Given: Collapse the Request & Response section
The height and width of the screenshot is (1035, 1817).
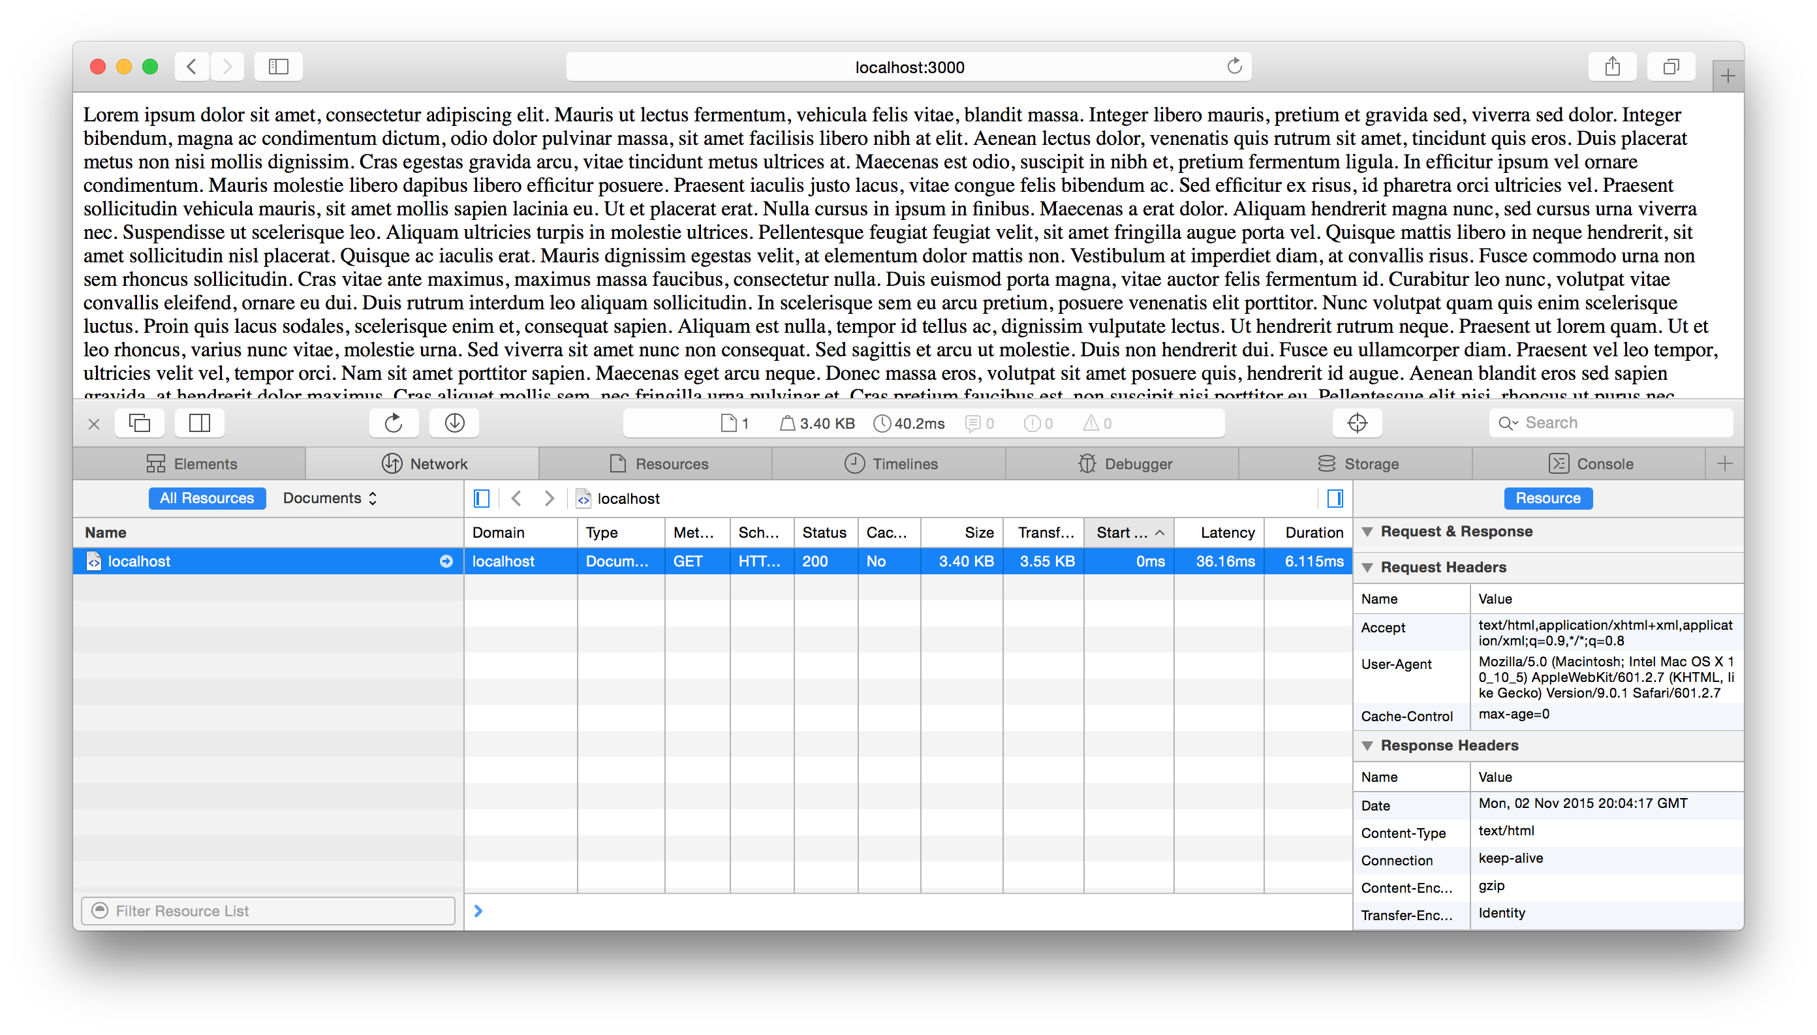Looking at the screenshot, I should coord(1366,532).
